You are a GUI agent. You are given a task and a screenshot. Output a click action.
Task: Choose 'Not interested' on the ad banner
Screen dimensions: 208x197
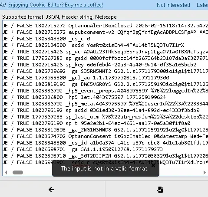pos(173,5)
